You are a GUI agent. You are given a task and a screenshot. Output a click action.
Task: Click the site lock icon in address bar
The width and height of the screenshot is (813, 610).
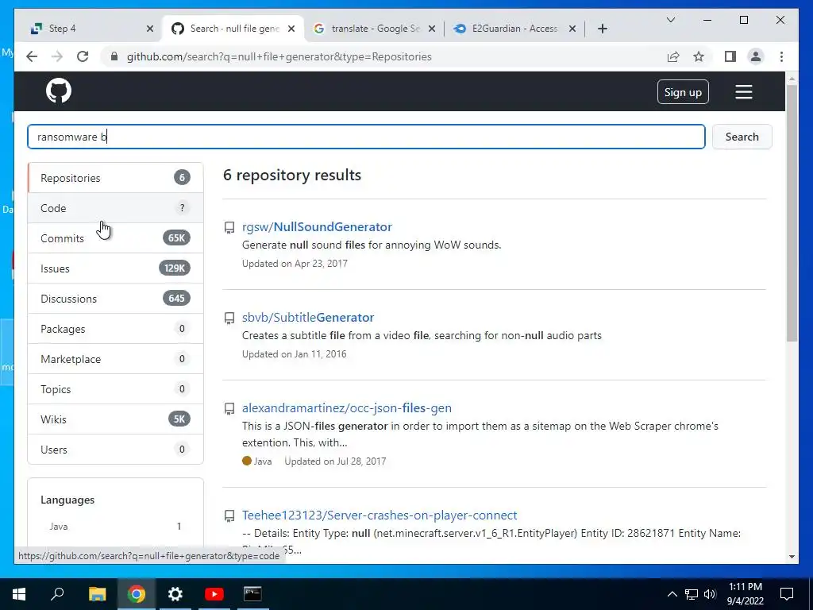click(114, 56)
